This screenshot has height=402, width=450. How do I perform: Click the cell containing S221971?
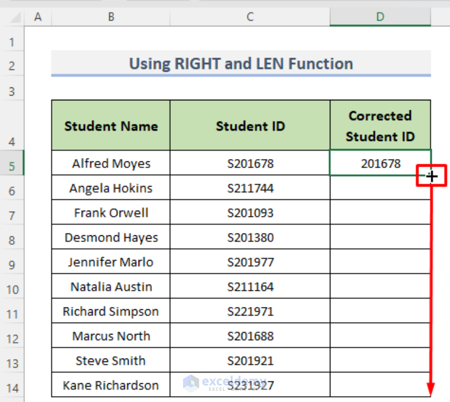[x=250, y=311]
